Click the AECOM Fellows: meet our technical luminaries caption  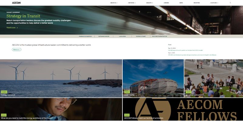coord(144,118)
